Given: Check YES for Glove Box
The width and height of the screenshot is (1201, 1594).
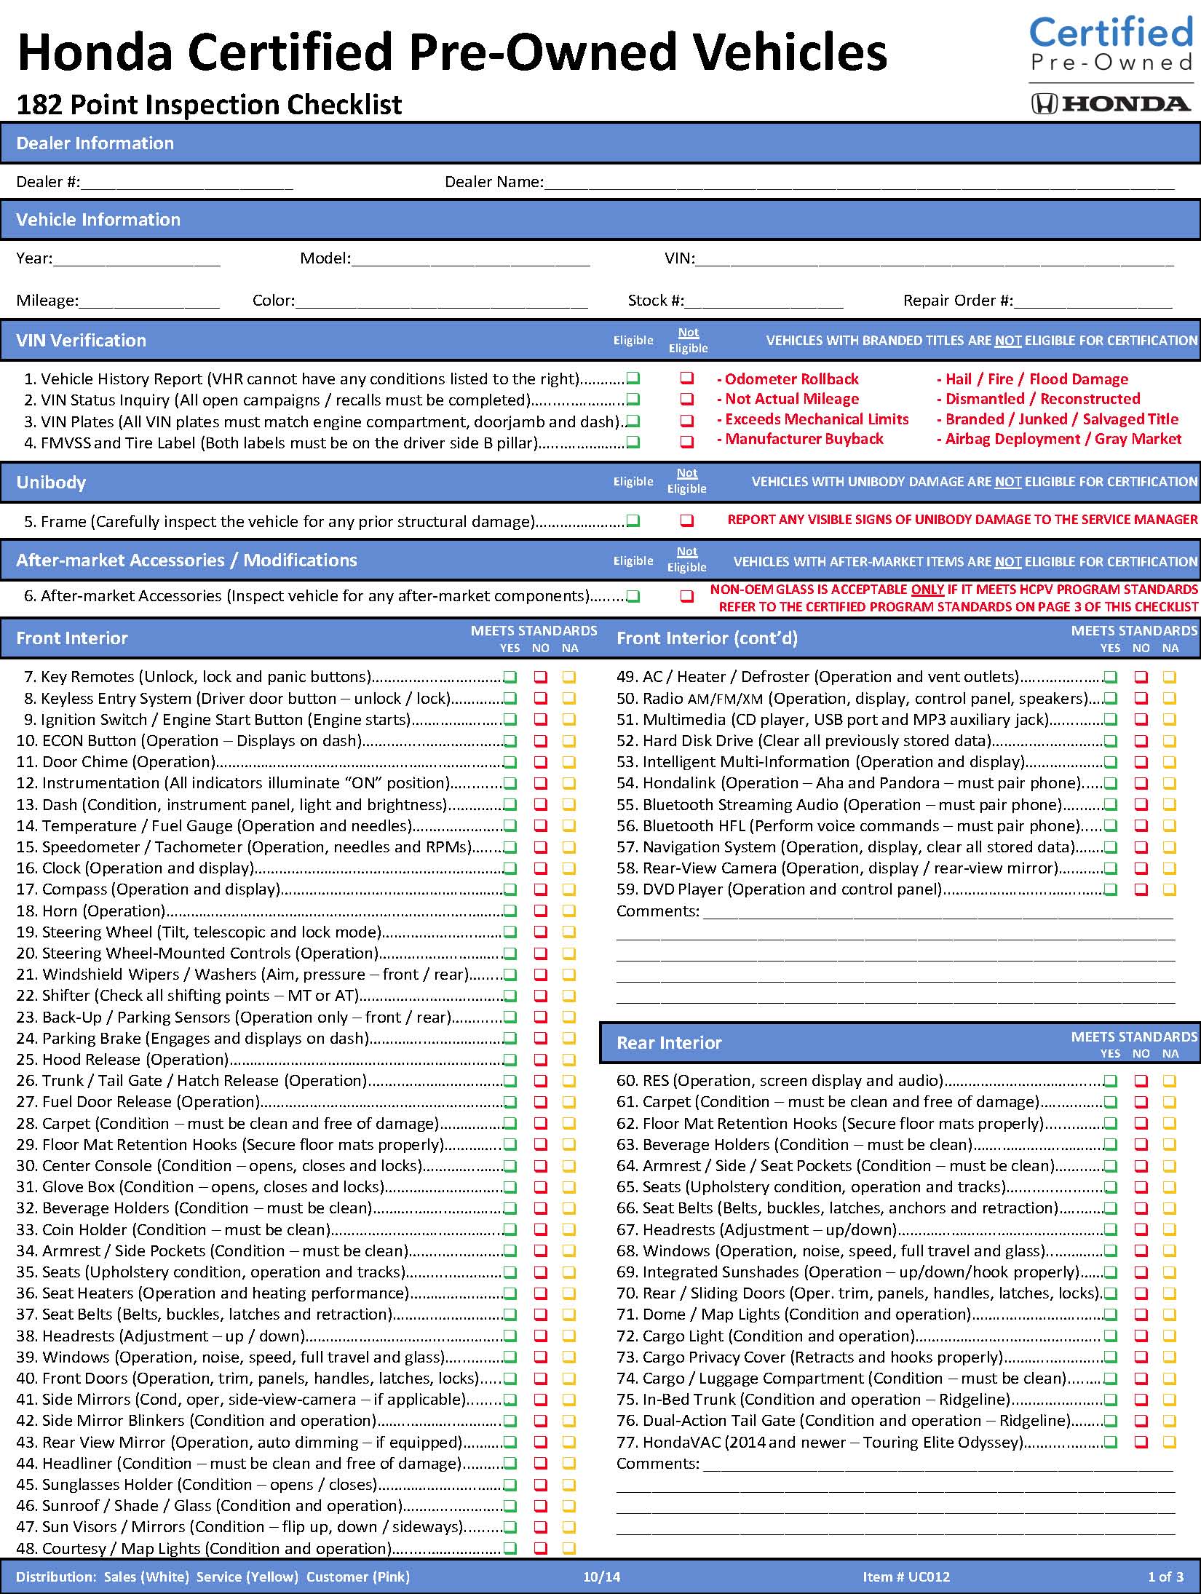Looking at the screenshot, I should [510, 1187].
